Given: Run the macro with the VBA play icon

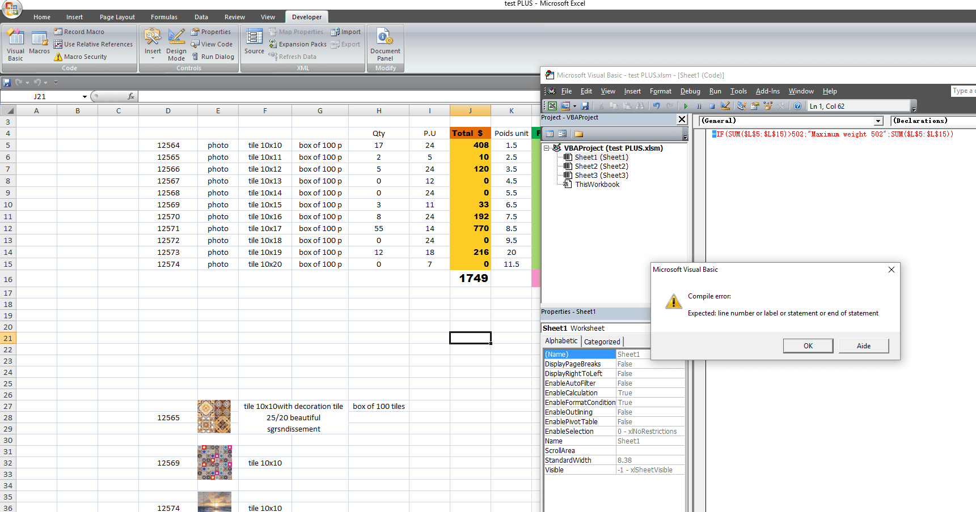Looking at the screenshot, I should click(x=686, y=106).
